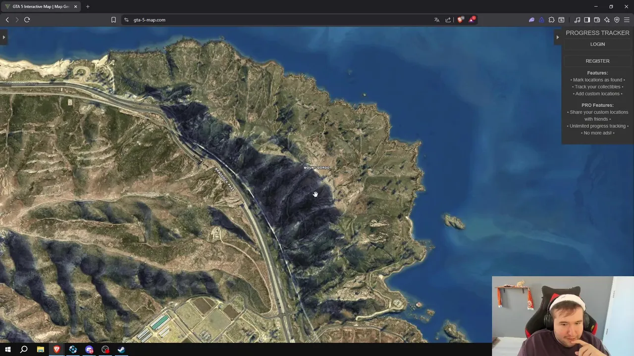Open the Extensions puzzle-piece menu
This screenshot has height=356, width=634.
coord(551,20)
